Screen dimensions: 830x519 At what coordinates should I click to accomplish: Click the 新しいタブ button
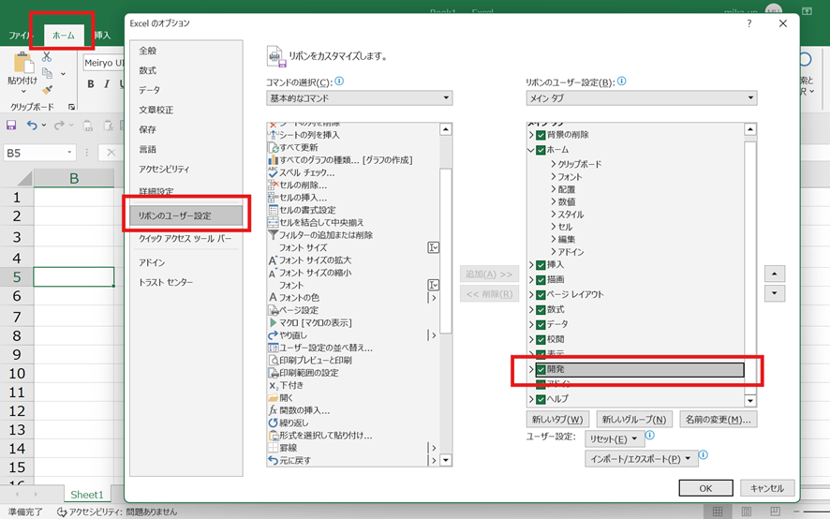557,420
